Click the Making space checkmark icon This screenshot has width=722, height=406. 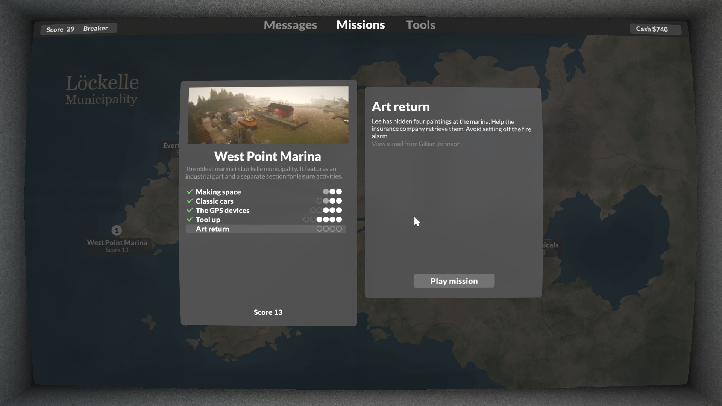[x=190, y=192]
